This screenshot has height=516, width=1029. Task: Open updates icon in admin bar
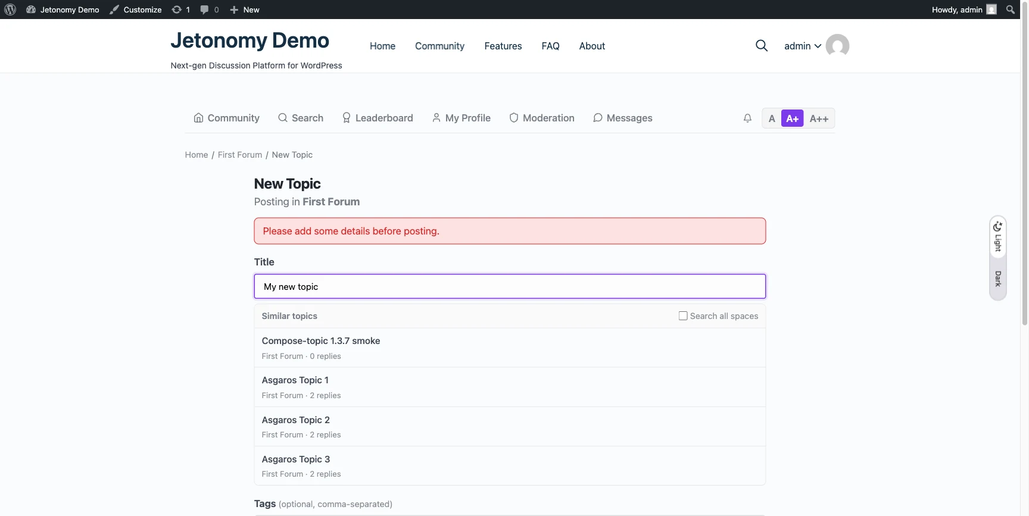tap(180, 10)
